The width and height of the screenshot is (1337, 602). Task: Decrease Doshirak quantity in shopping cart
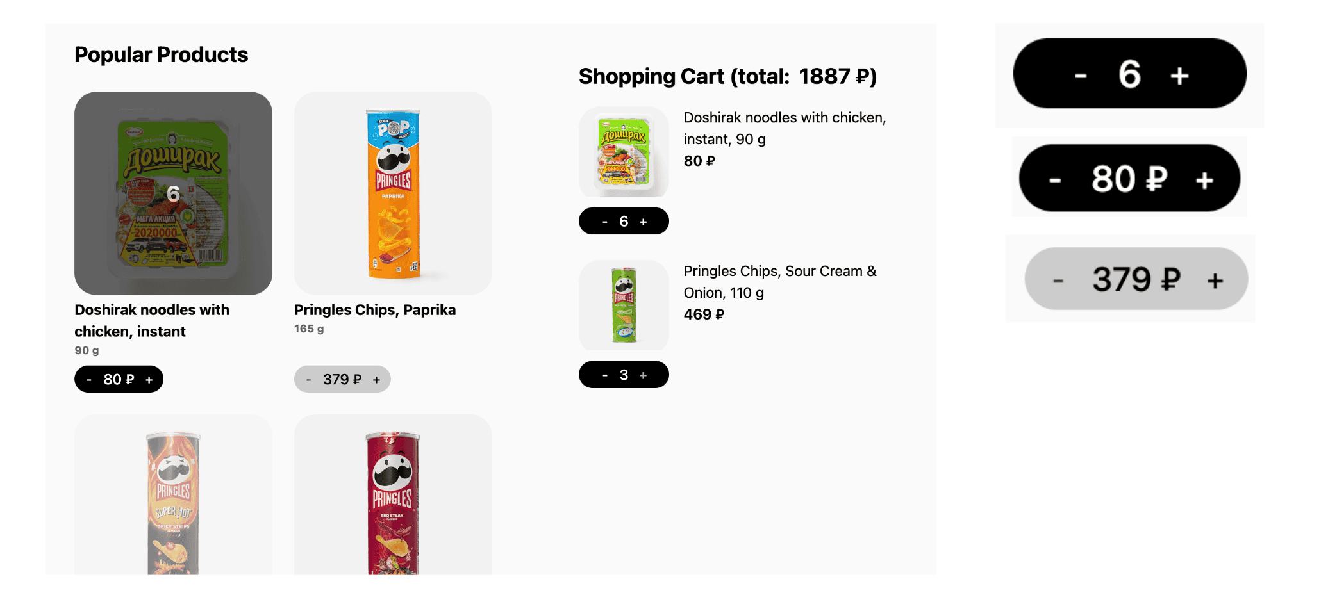point(604,222)
